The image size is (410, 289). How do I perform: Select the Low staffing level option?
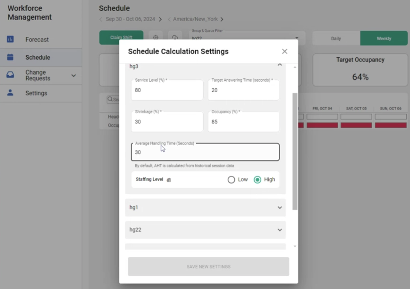231,180
